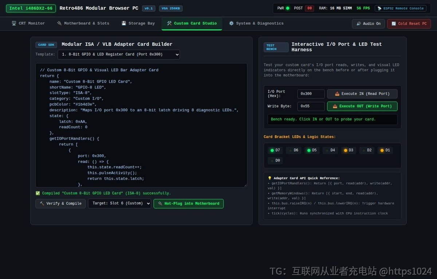Click the v0.1 version badge
The height and width of the screenshot is (279, 437).
[x=149, y=8]
